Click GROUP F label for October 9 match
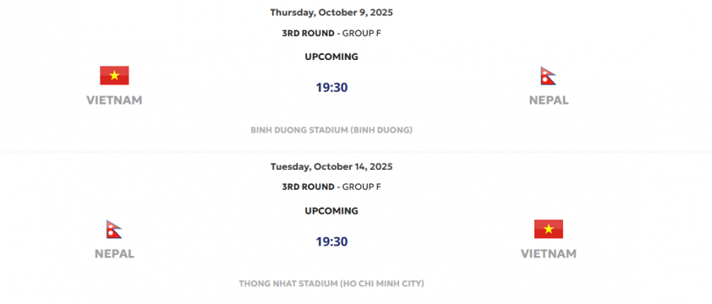Viewport: 712px width, 304px height. tap(361, 33)
